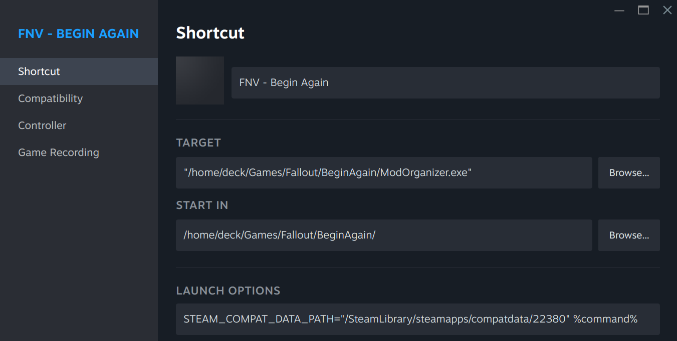Click the shortcut's game icon thumbnail
The width and height of the screenshot is (677, 341).
pyautogui.click(x=199, y=80)
